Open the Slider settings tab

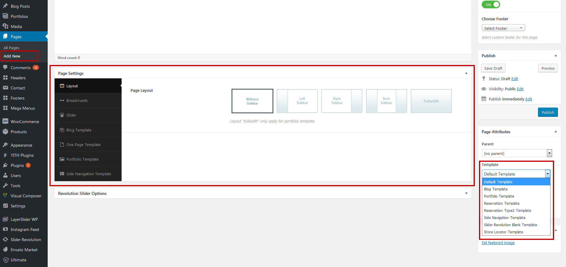click(88, 115)
